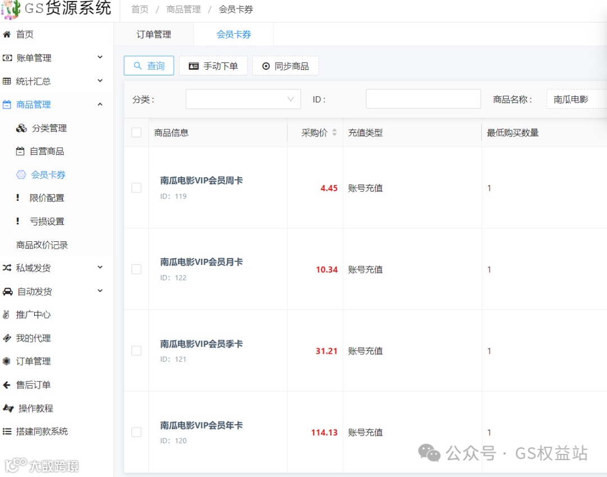This screenshot has height=477, width=607.
Task: Click the 推广中心 hand icon
Action: (x=6, y=314)
